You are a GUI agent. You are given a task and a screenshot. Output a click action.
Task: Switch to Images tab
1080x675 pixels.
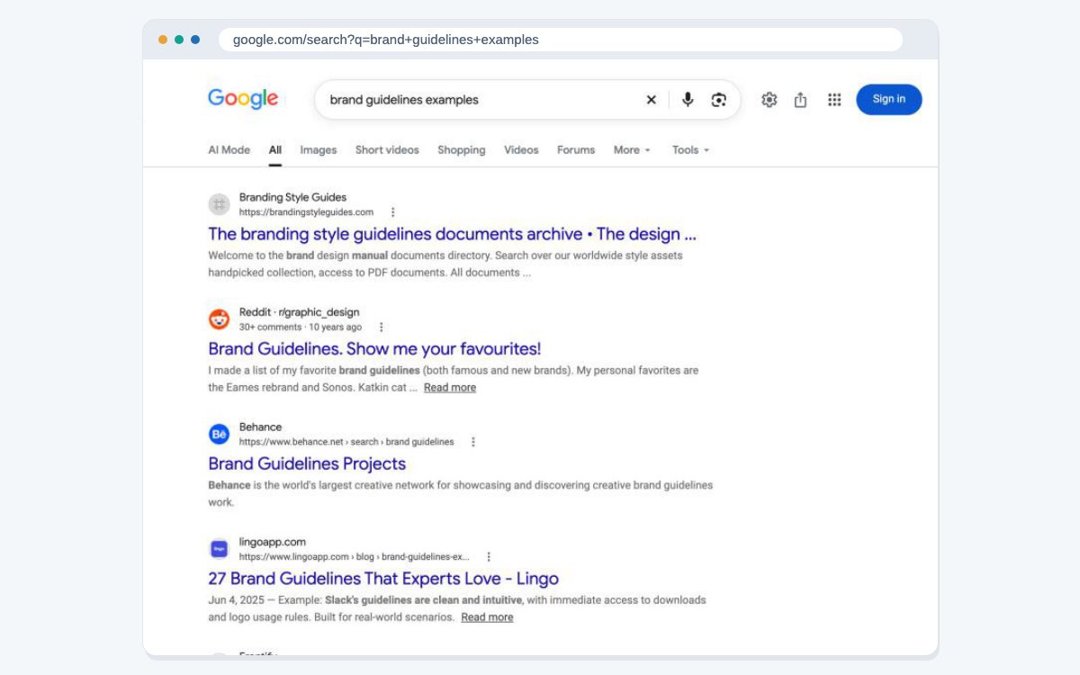click(x=319, y=150)
